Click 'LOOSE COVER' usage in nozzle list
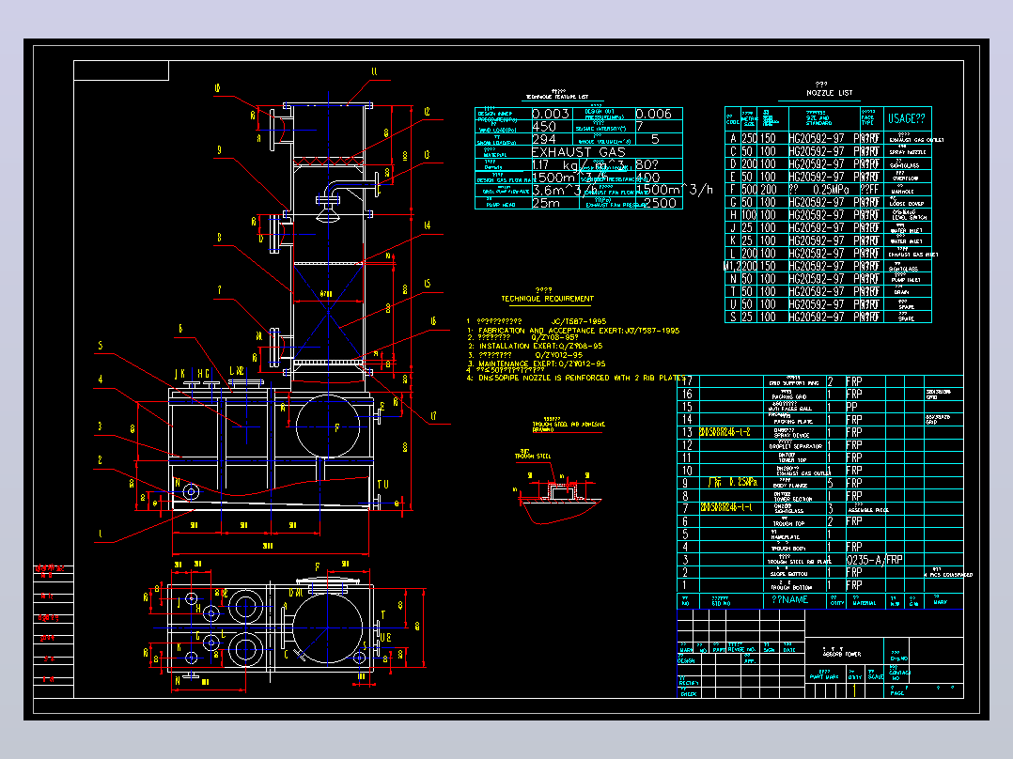Image resolution: width=1013 pixels, height=759 pixels. 907,204
